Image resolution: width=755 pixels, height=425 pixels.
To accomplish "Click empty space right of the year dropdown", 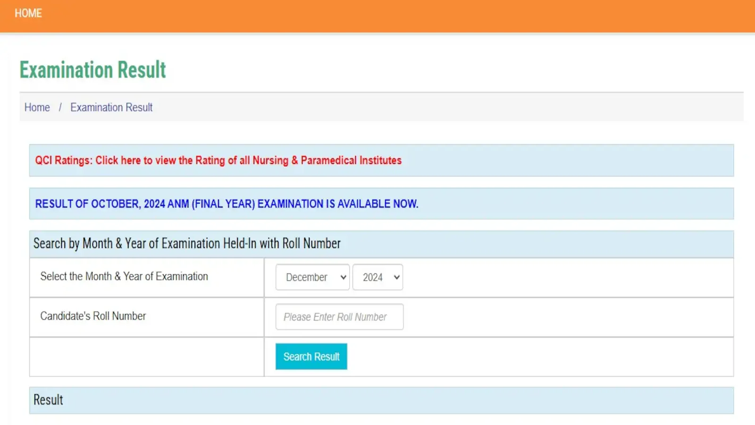I will (566, 278).
